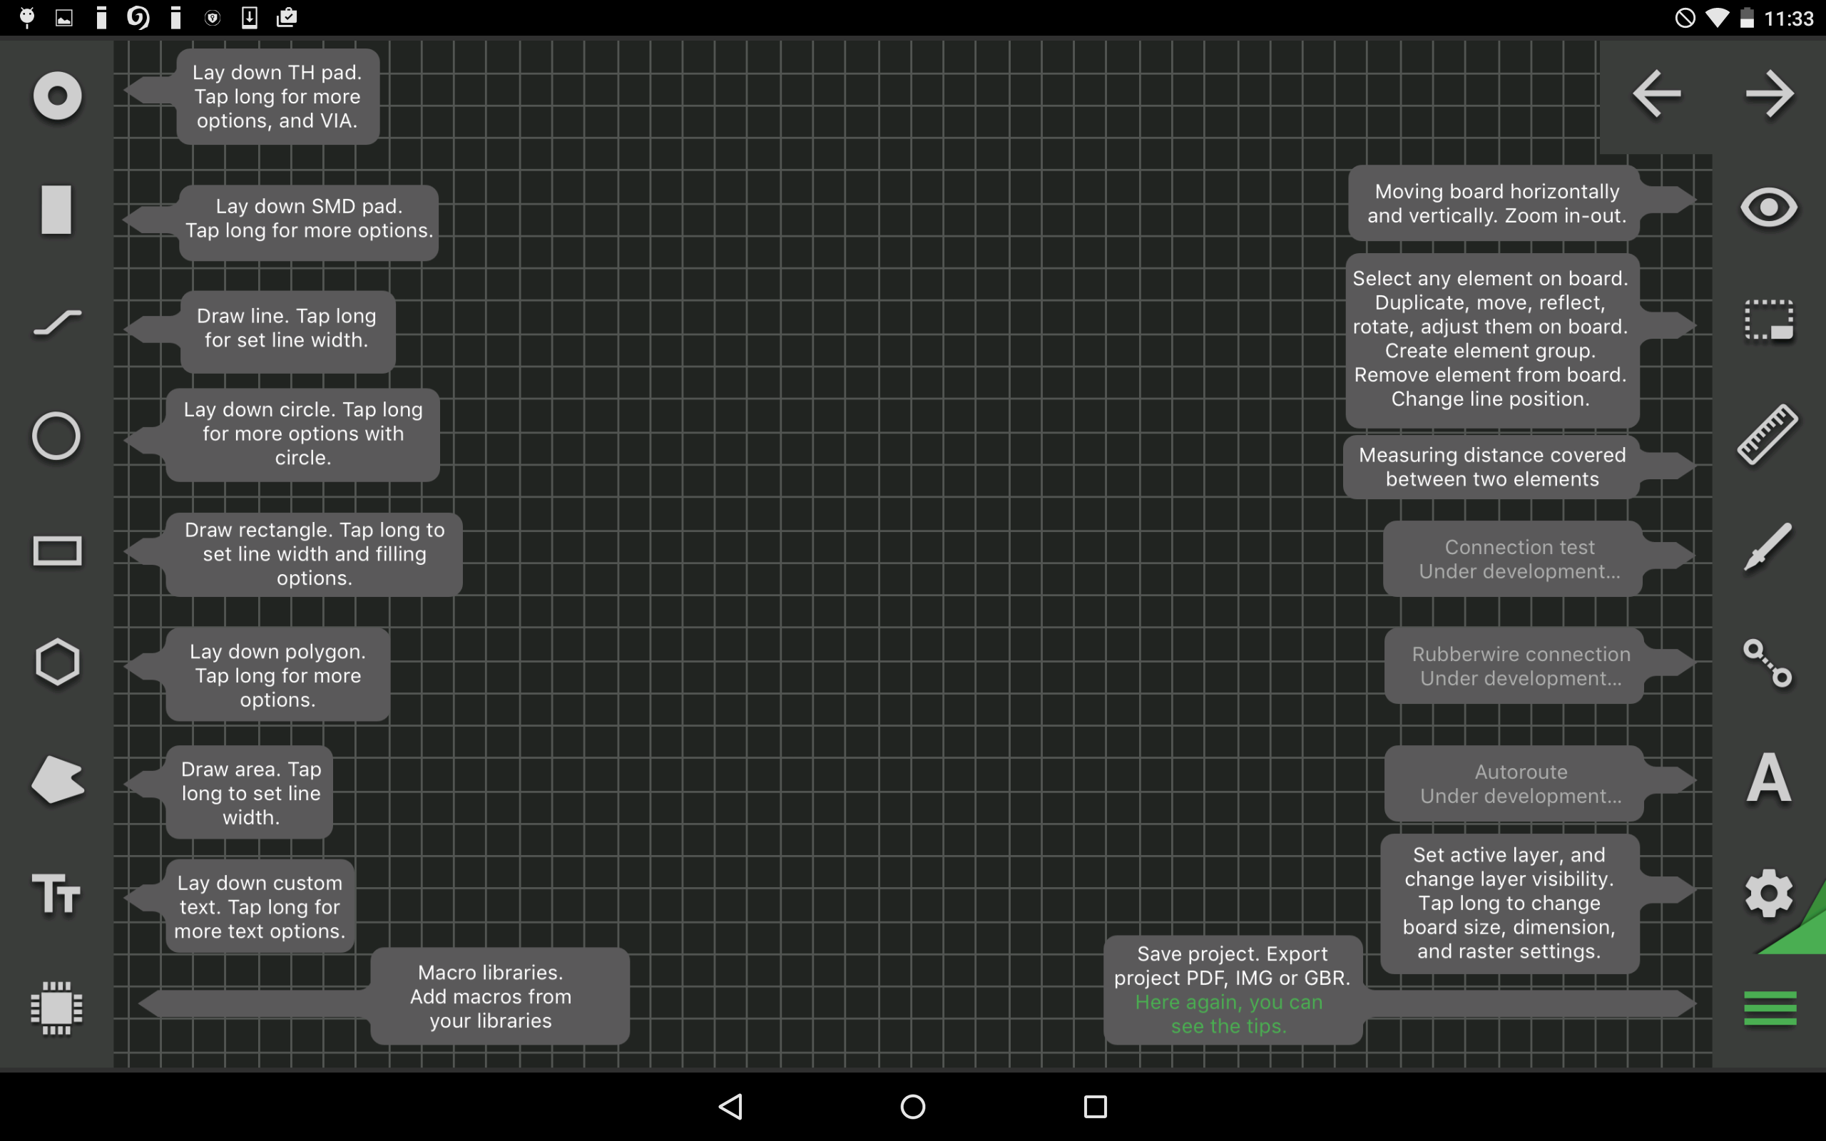Activate the custom text tool

pyautogui.click(x=56, y=894)
